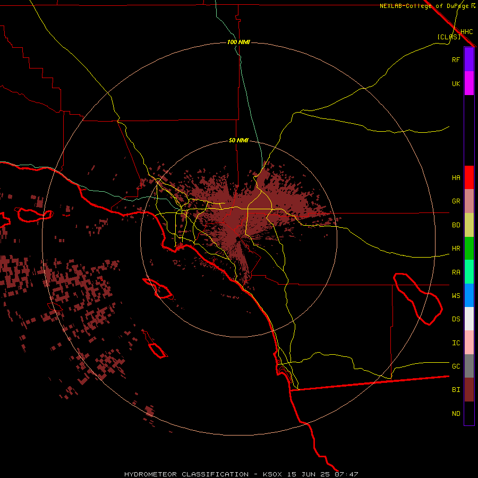Click the 100 NMI range label
This screenshot has height=478, width=478.
238,42
